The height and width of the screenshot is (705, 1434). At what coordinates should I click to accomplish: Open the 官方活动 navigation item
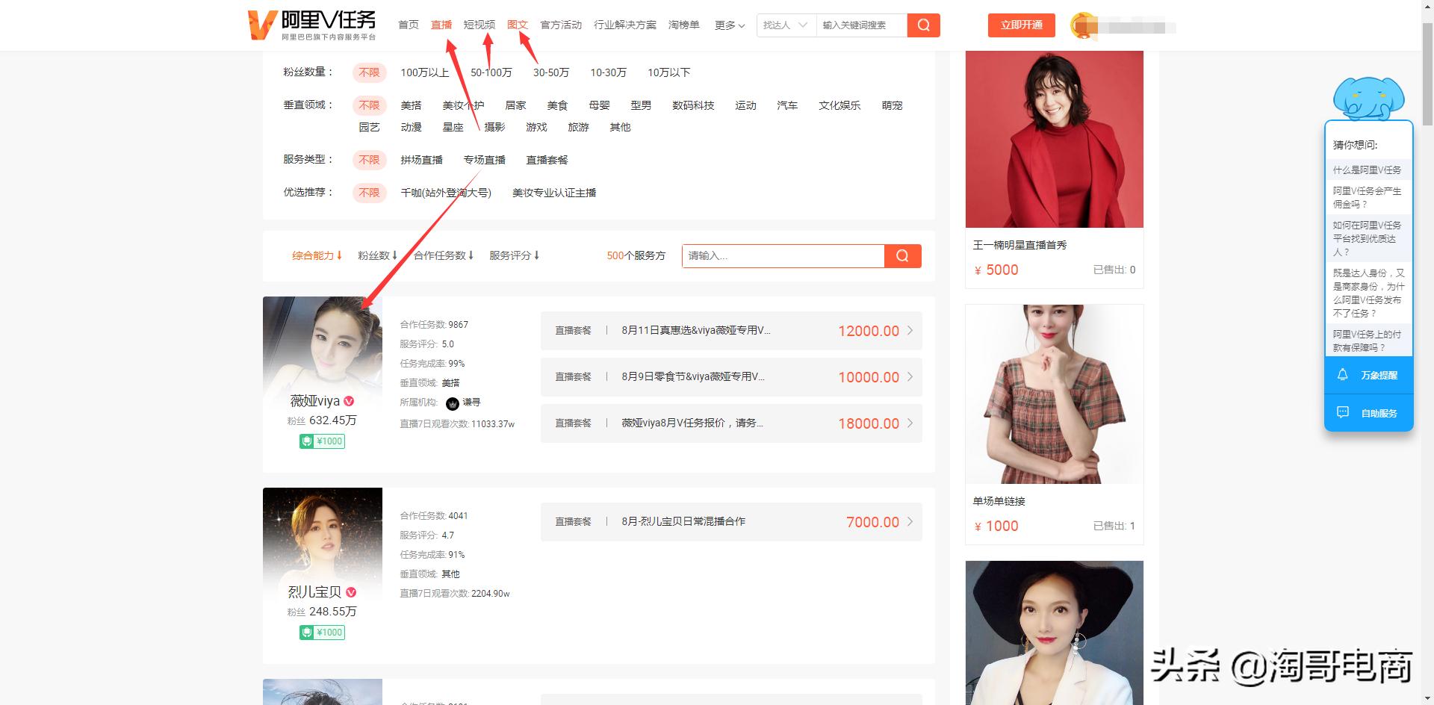click(560, 25)
